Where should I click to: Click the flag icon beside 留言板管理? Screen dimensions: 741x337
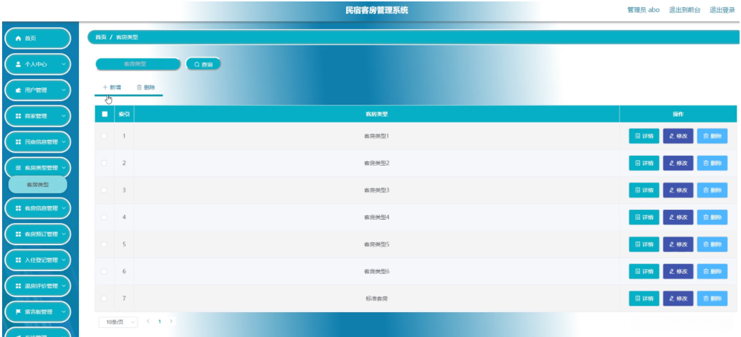pos(18,312)
